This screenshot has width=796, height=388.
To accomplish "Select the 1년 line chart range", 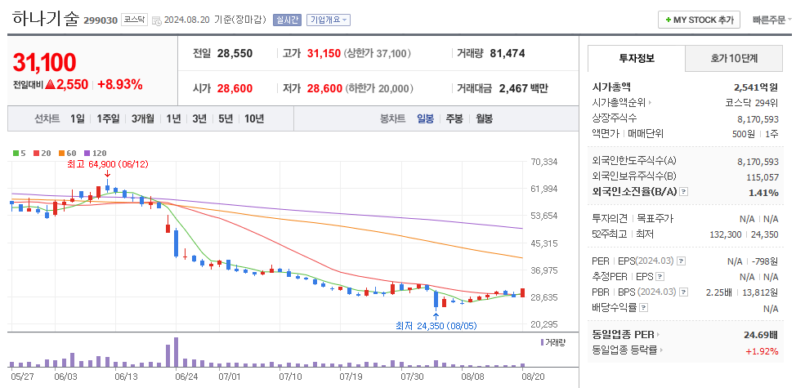I will pos(173,119).
